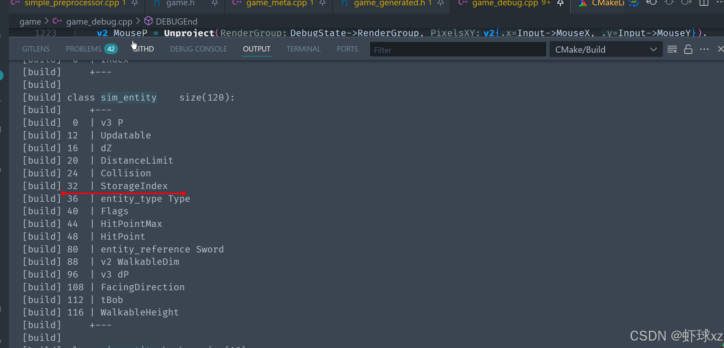Clear the output panel contents
Image resolution: width=724 pixels, height=348 pixels.
coord(672,49)
